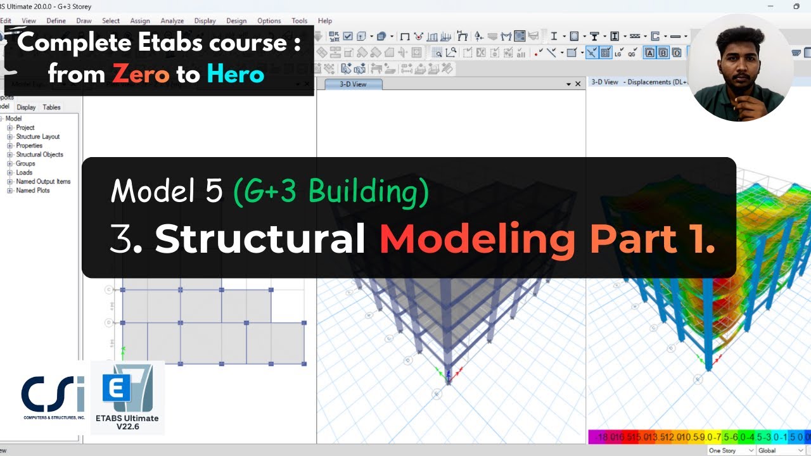
Task: Toggle the O label button
Action: point(677,53)
